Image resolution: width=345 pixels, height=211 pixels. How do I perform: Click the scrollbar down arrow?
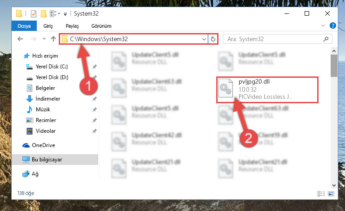pos(334,186)
